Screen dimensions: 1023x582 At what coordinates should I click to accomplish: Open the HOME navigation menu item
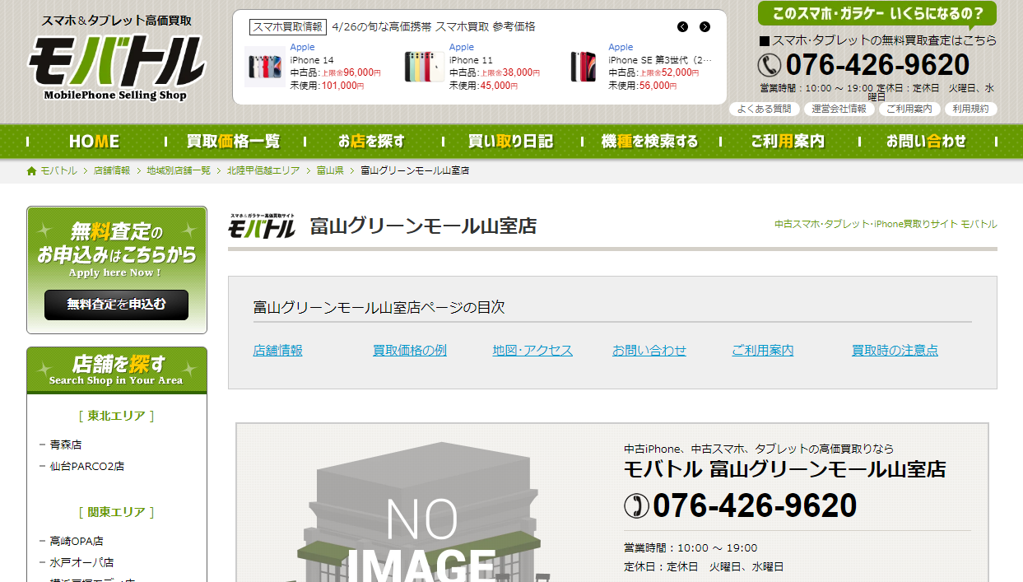pos(94,142)
